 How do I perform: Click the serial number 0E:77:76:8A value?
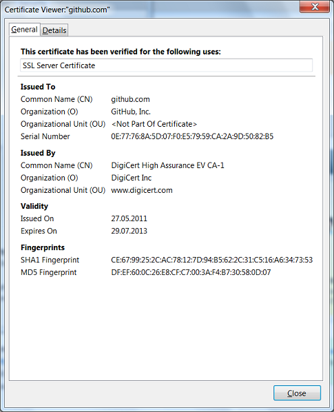[192, 136]
